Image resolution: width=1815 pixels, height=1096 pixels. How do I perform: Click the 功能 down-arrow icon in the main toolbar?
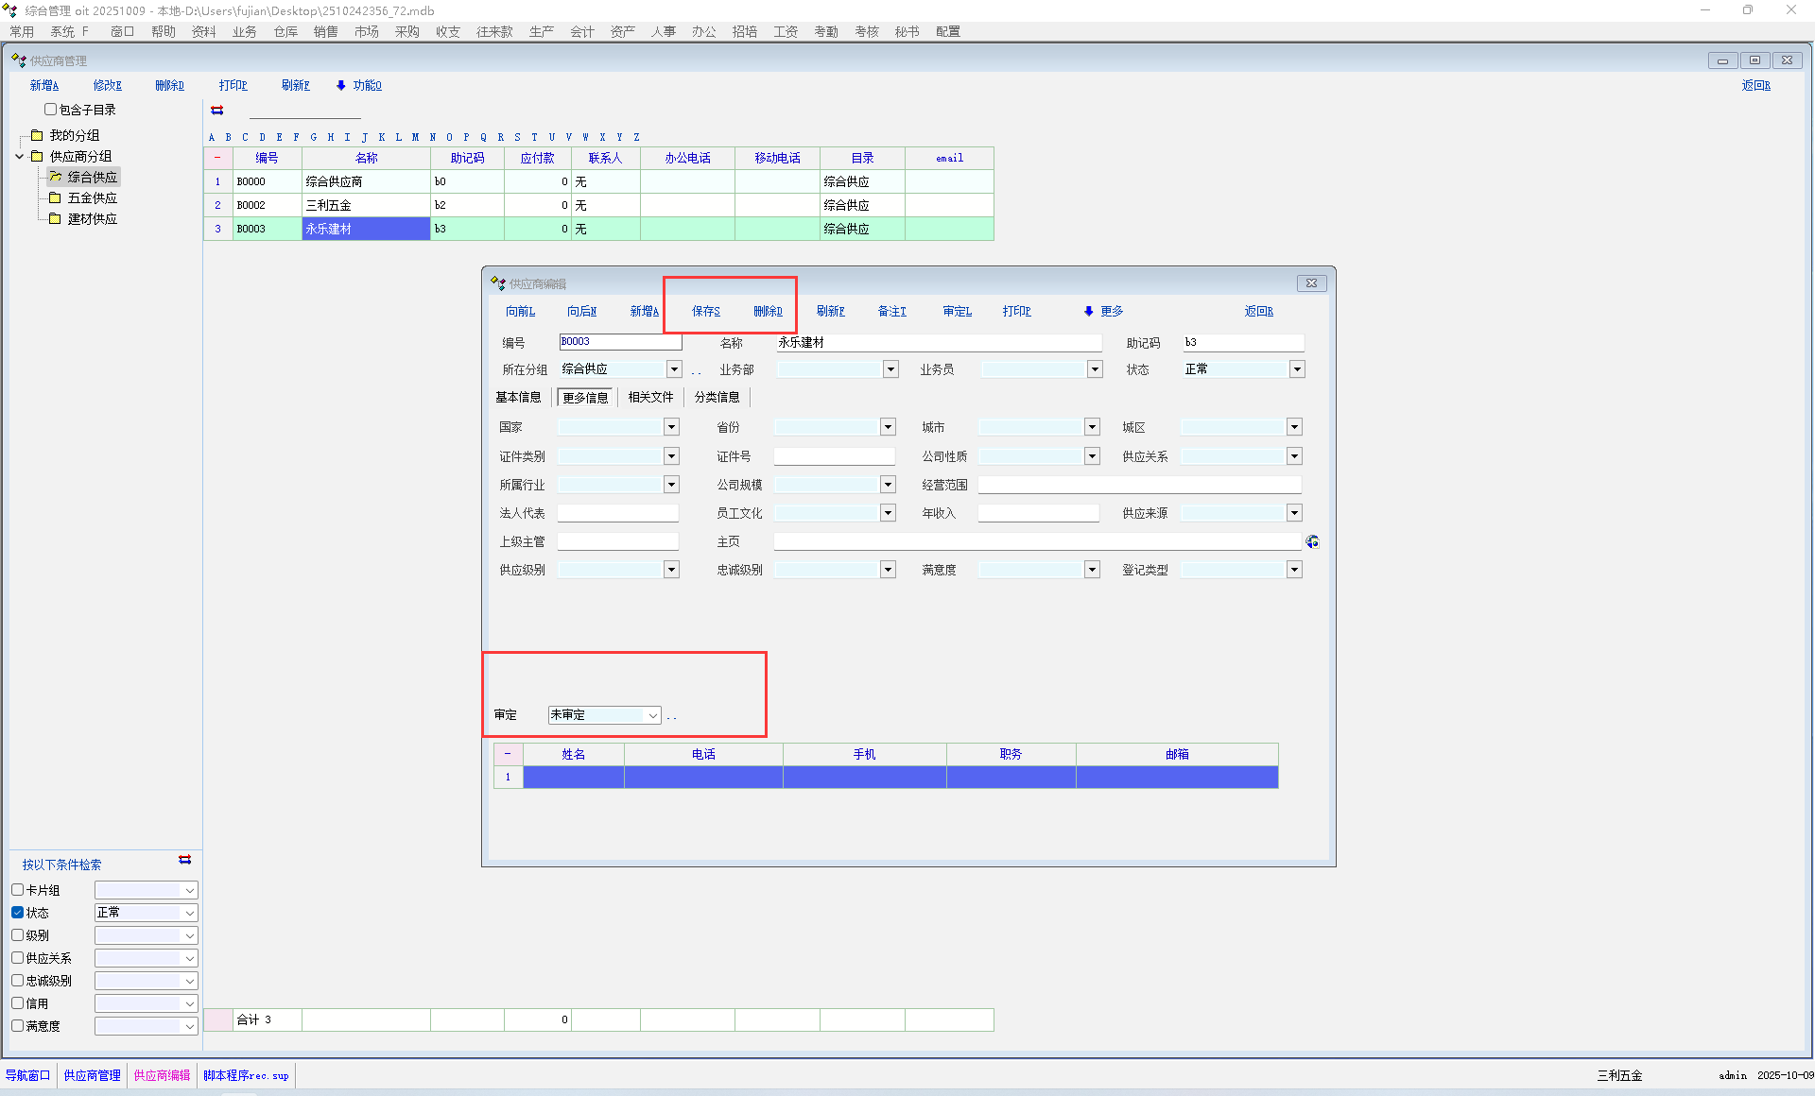click(341, 85)
